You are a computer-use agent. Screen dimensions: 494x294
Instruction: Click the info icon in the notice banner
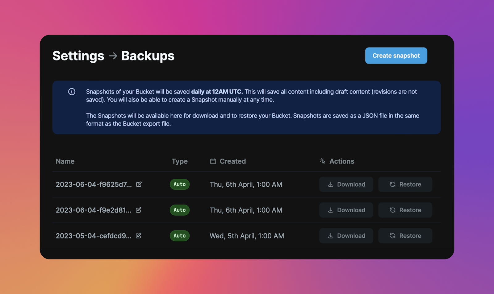coord(72,92)
